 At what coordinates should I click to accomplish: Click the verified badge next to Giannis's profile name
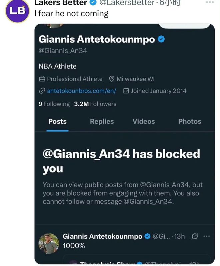click(161, 39)
